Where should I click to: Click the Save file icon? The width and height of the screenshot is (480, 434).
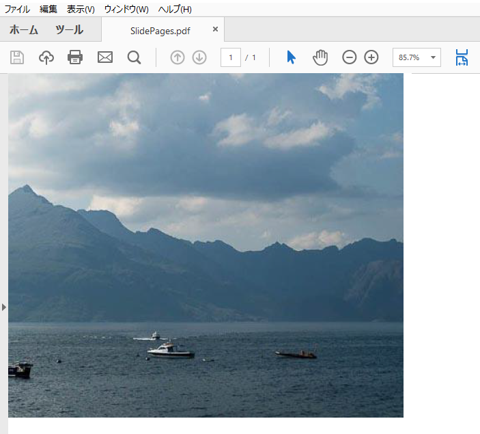[x=17, y=57]
